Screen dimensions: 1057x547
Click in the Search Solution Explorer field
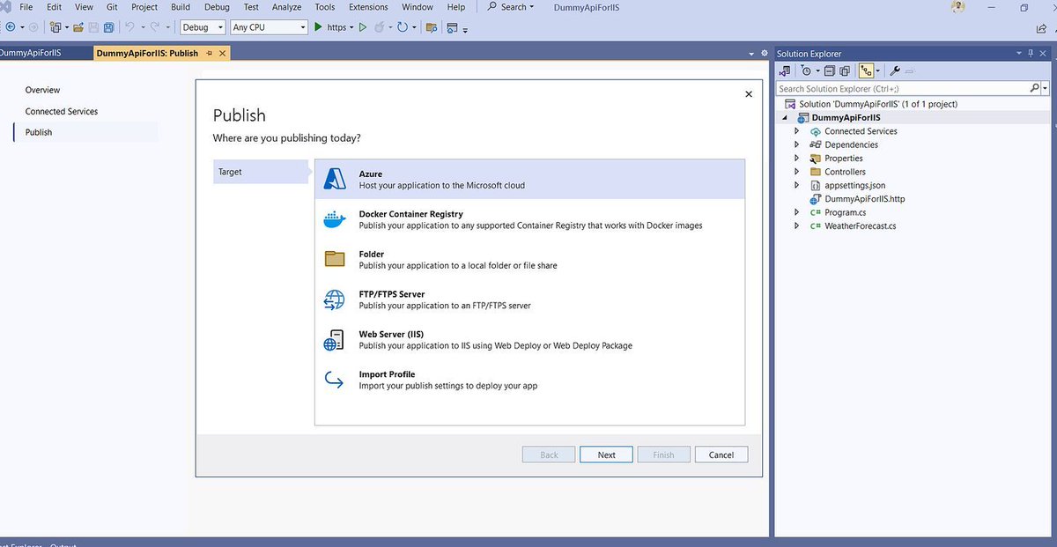click(x=903, y=89)
